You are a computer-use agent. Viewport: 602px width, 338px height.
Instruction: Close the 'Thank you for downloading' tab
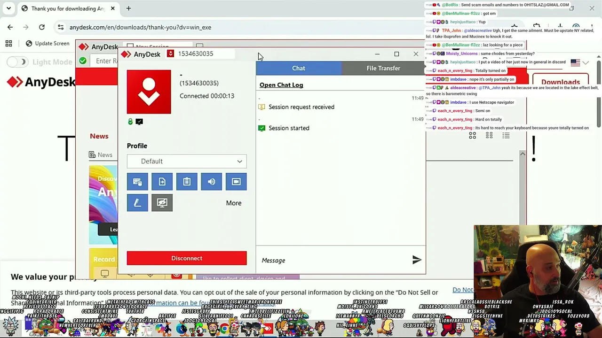[x=112, y=8]
